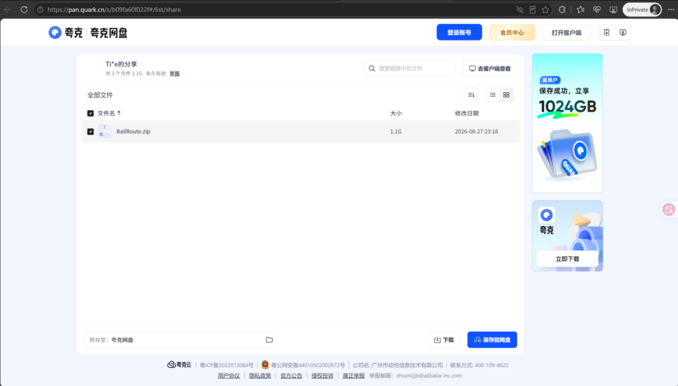
Task: Open the 隐私政策 link
Action: point(260,375)
